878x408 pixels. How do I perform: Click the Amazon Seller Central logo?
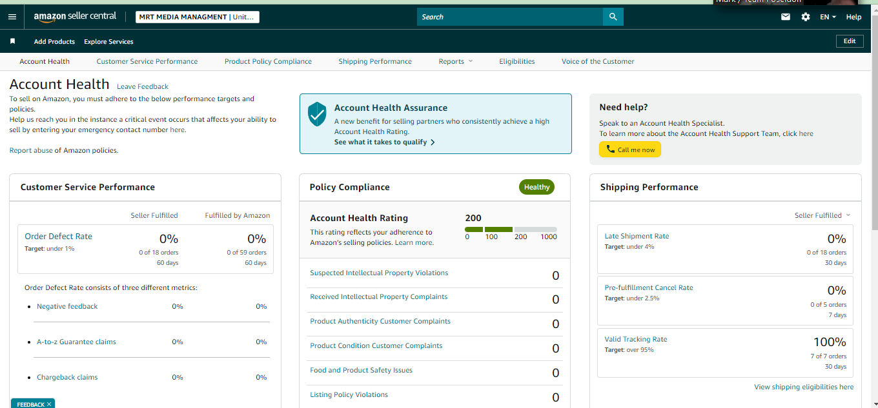(x=75, y=17)
